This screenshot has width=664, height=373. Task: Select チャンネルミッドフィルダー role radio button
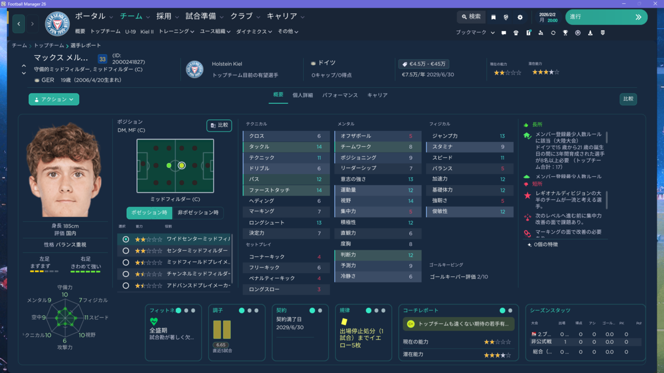pos(126,274)
